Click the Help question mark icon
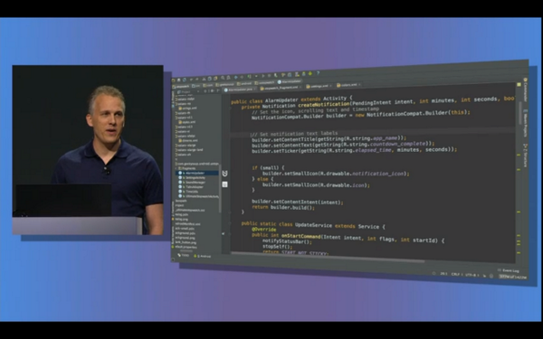Screen dimensions: 543x339 318,73
